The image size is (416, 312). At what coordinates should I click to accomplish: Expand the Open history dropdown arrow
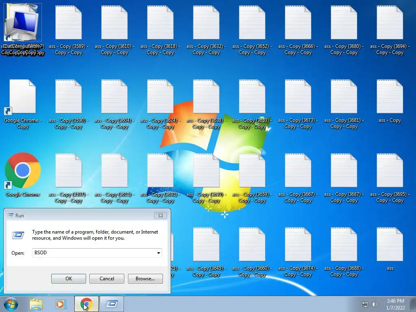(158, 253)
